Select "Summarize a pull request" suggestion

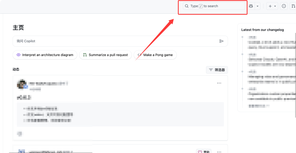pyautogui.click(x=105, y=55)
